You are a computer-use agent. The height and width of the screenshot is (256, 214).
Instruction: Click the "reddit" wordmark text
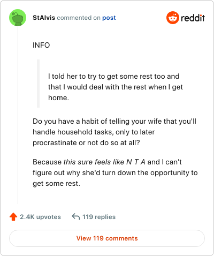coord(193,18)
